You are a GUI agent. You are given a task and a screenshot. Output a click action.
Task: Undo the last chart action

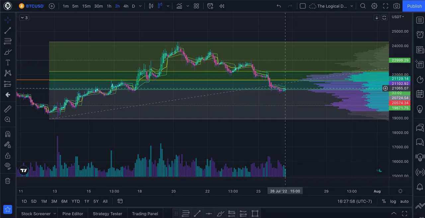279,6
